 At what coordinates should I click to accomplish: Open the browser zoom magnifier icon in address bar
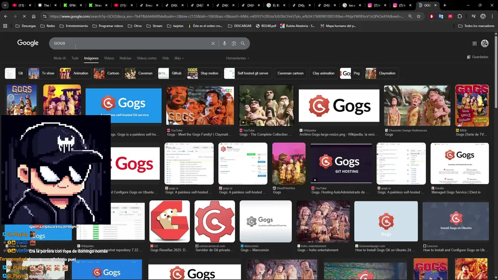click(410, 16)
